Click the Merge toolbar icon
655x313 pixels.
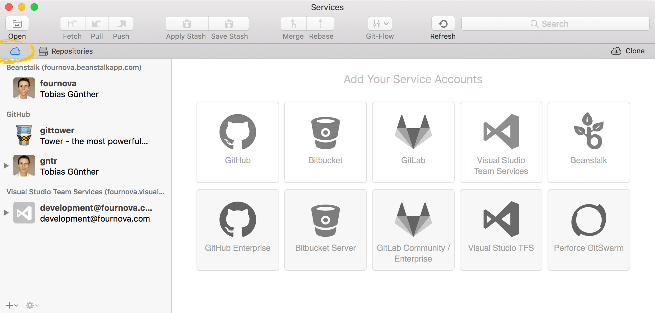click(x=293, y=24)
